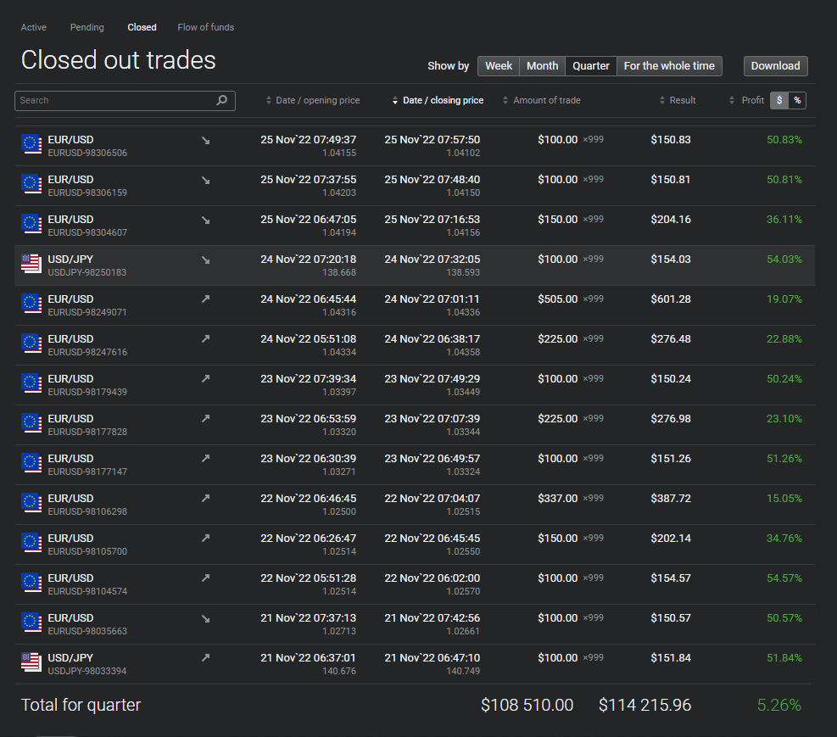Show trades by Quarter
This screenshot has height=737, width=837.
click(x=590, y=66)
